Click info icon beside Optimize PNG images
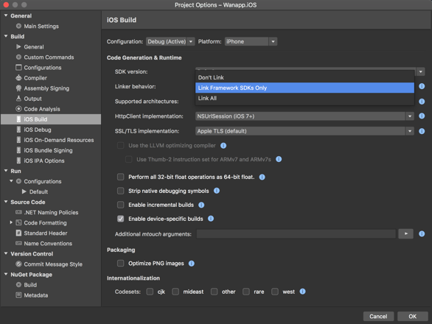Viewport: 432px width, 324px height. point(191,264)
